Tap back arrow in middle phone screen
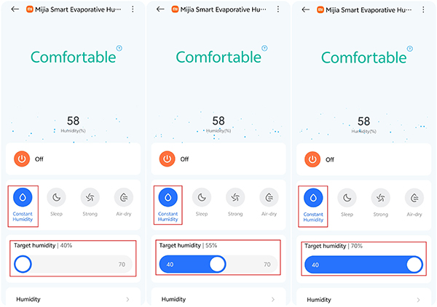Screen dimensions: 437x307 pyautogui.click(x=161, y=9)
